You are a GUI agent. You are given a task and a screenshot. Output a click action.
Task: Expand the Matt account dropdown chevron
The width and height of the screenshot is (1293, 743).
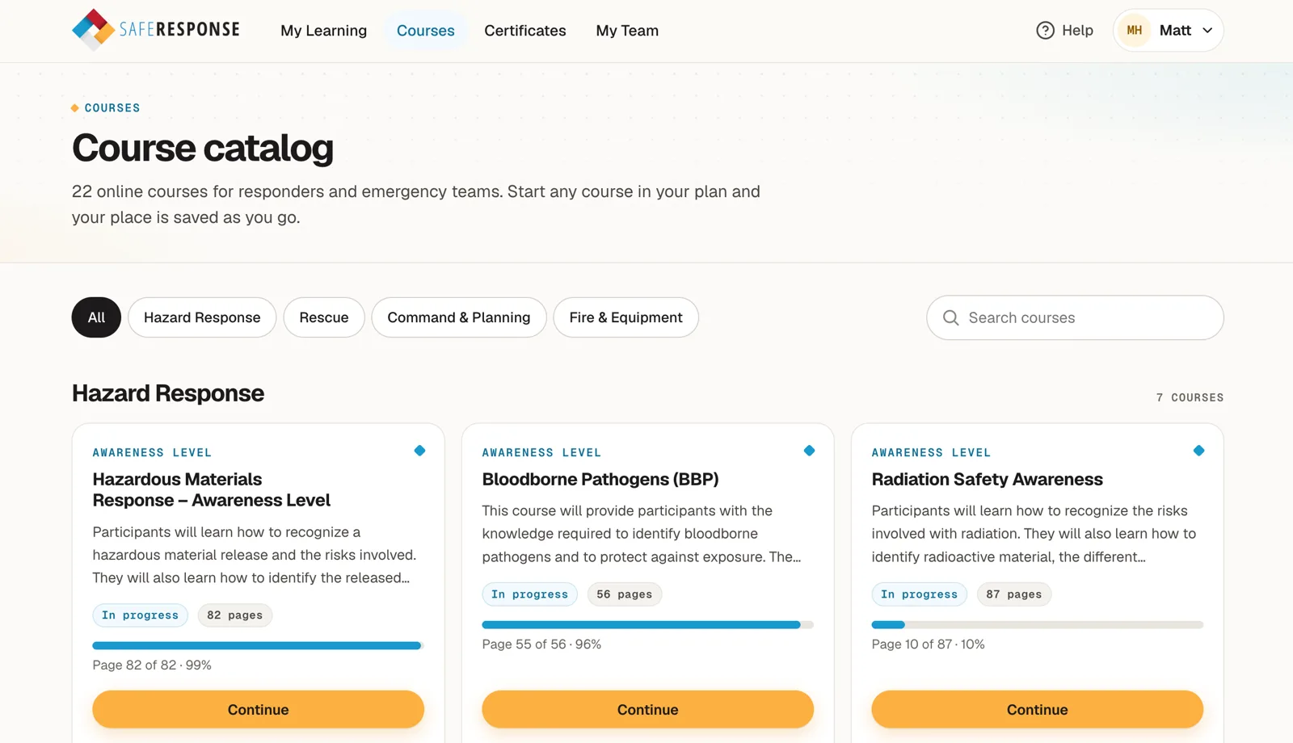click(x=1207, y=31)
